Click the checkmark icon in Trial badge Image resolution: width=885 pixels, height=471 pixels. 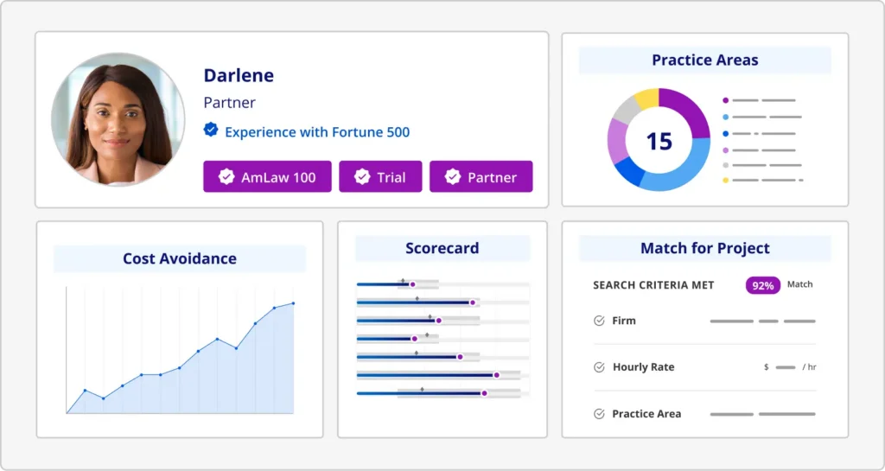[x=362, y=177]
